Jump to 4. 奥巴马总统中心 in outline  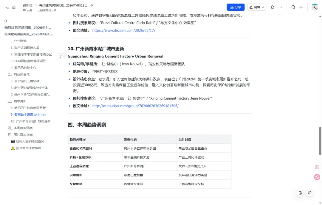(x=24, y=68)
